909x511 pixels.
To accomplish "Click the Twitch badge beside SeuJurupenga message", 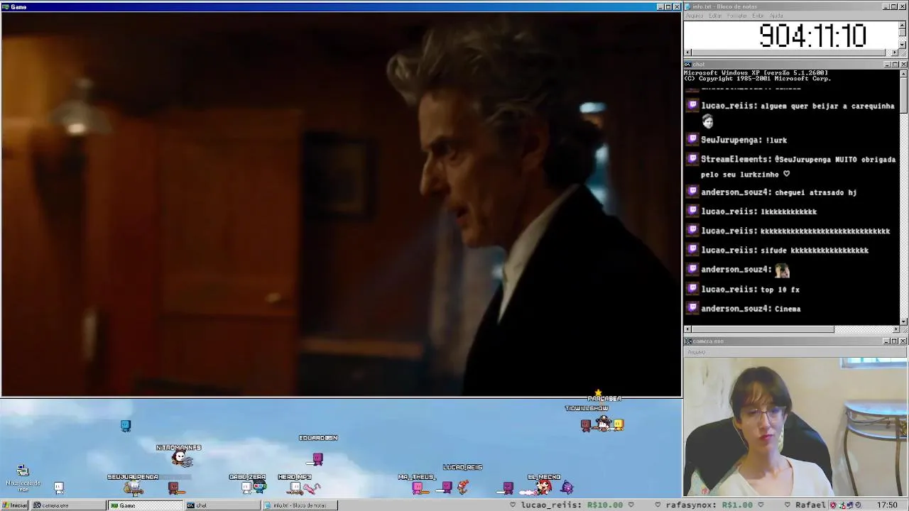I will [692, 139].
